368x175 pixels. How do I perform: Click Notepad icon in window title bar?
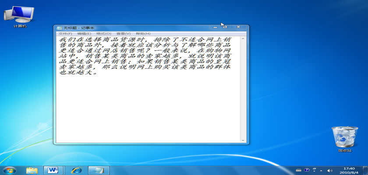point(59,28)
